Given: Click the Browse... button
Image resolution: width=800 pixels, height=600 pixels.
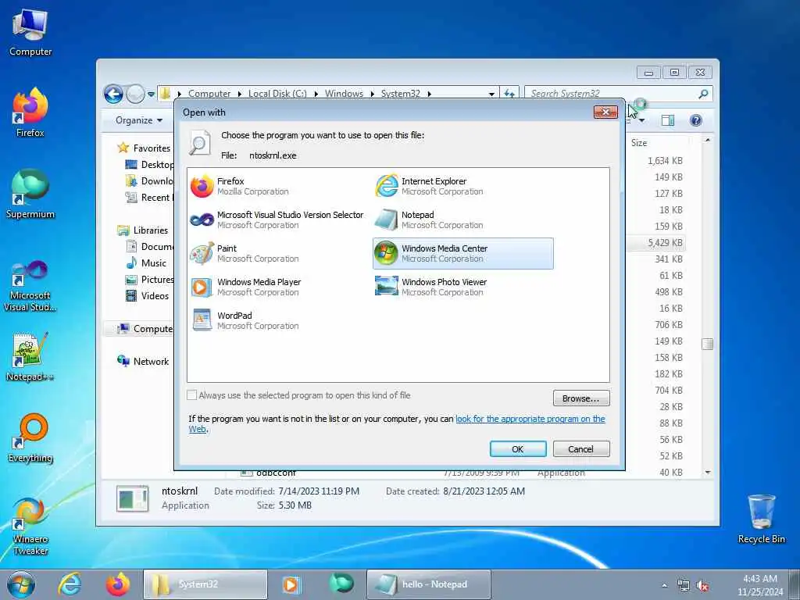Looking at the screenshot, I should 581,398.
